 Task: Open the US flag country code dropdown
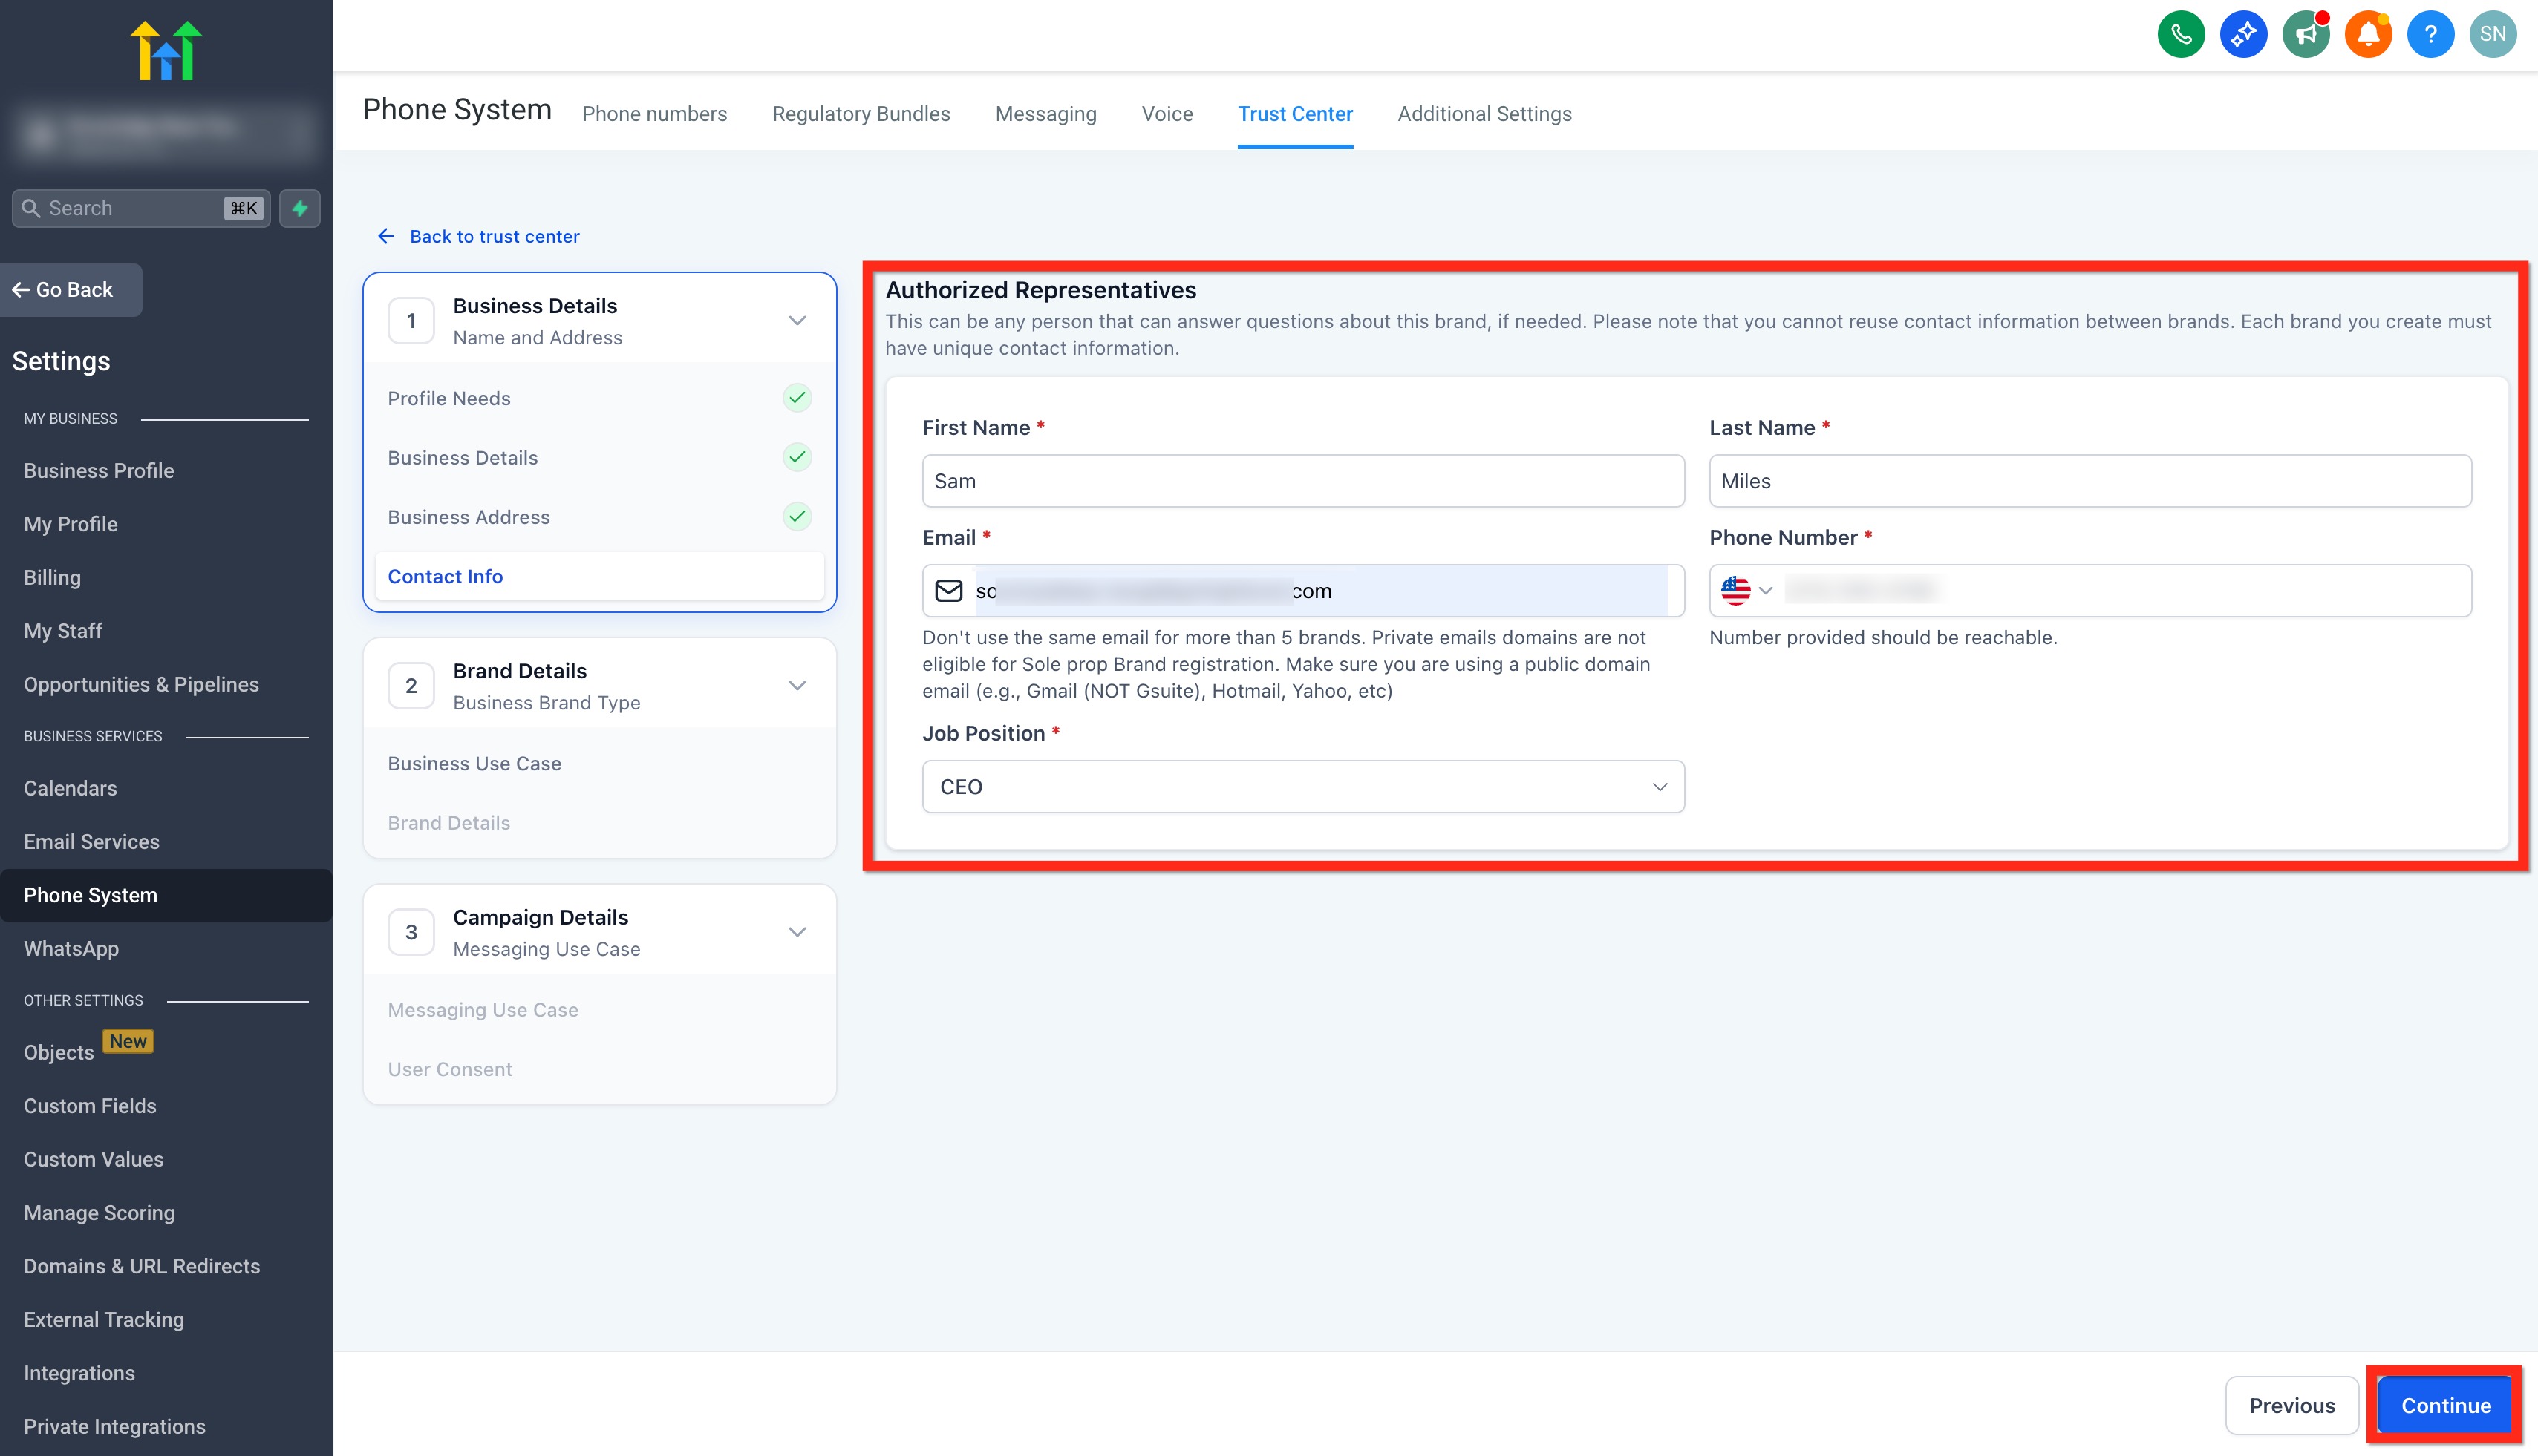pyautogui.click(x=1746, y=591)
